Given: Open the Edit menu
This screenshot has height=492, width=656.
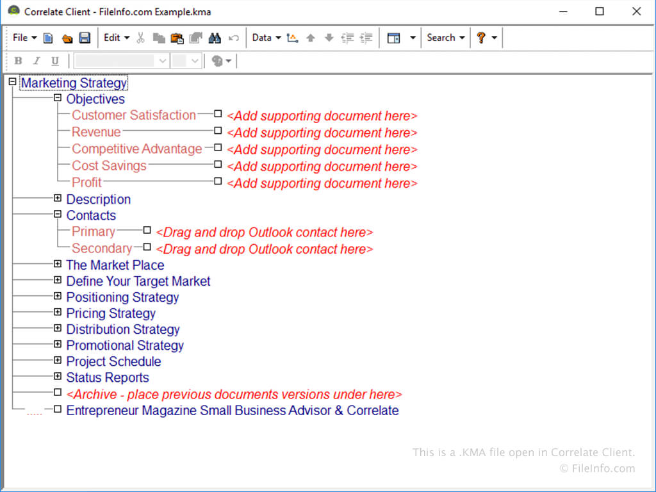Looking at the screenshot, I should 117,38.
